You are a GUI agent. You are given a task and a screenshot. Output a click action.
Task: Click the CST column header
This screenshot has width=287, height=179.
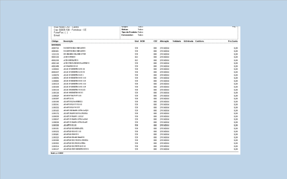pyautogui.click(x=155, y=41)
